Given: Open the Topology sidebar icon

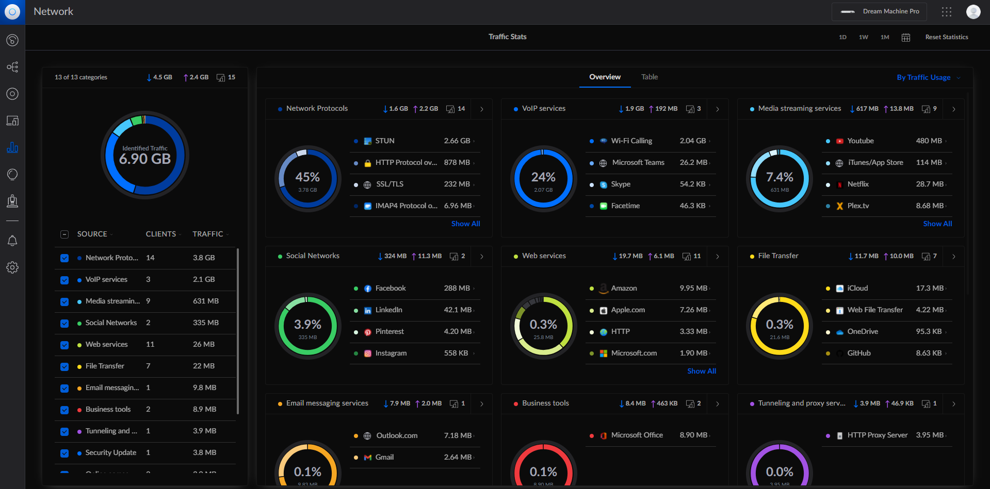Looking at the screenshot, I should click(x=12, y=67).
